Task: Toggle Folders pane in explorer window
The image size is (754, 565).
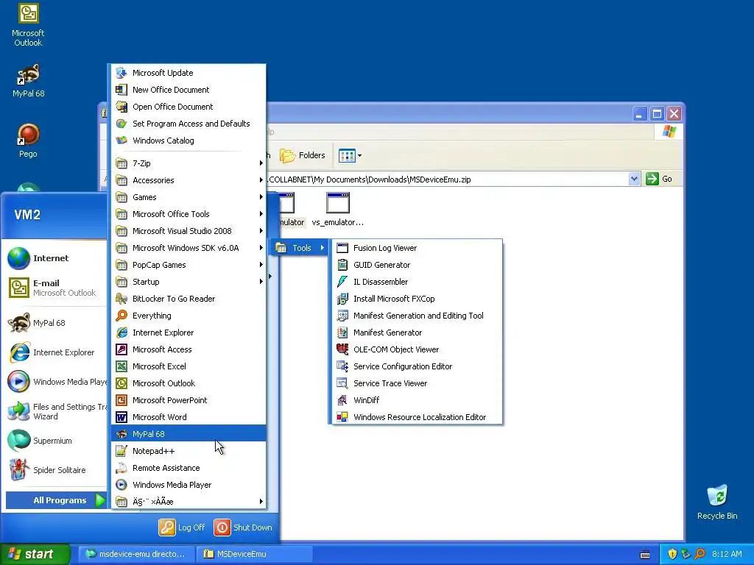Action: pyautogui.click(x=303, y=155)
